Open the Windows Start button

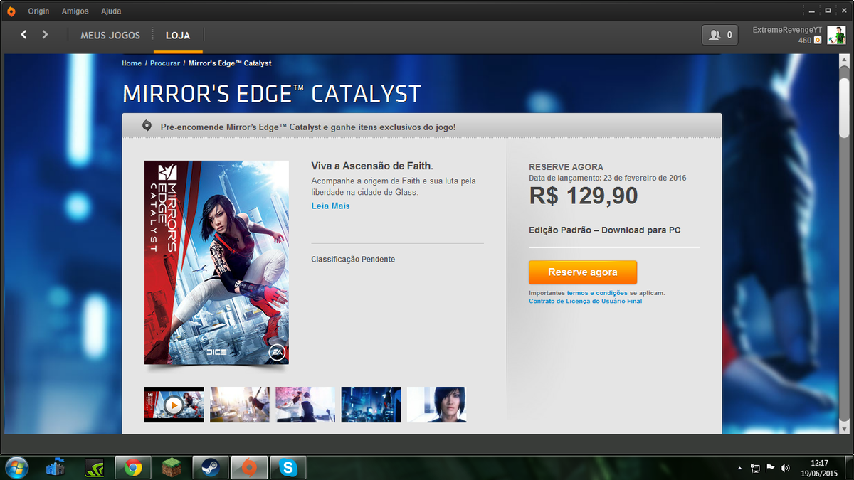(x=16, y=467)
